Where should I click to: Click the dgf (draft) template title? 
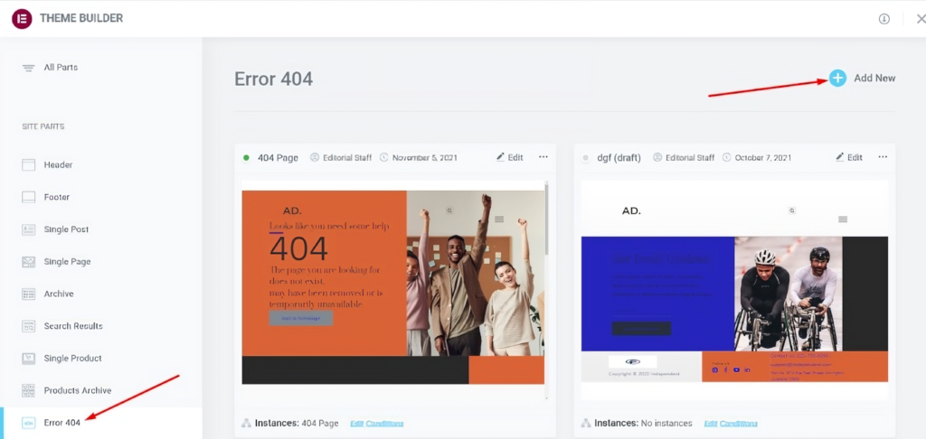pos(619,157)
